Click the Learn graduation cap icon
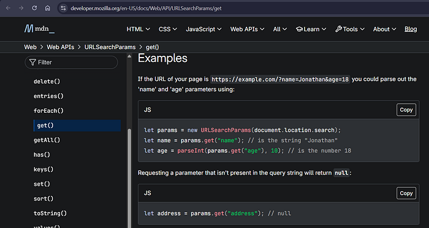The height and width of the screenshot is (228, 429). click(299, 29)
